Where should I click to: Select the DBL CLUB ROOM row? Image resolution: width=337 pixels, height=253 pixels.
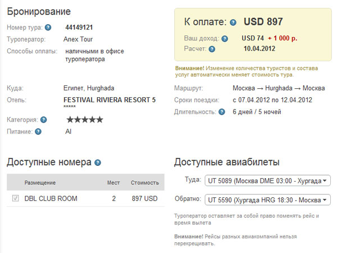(x=85, y=198)
